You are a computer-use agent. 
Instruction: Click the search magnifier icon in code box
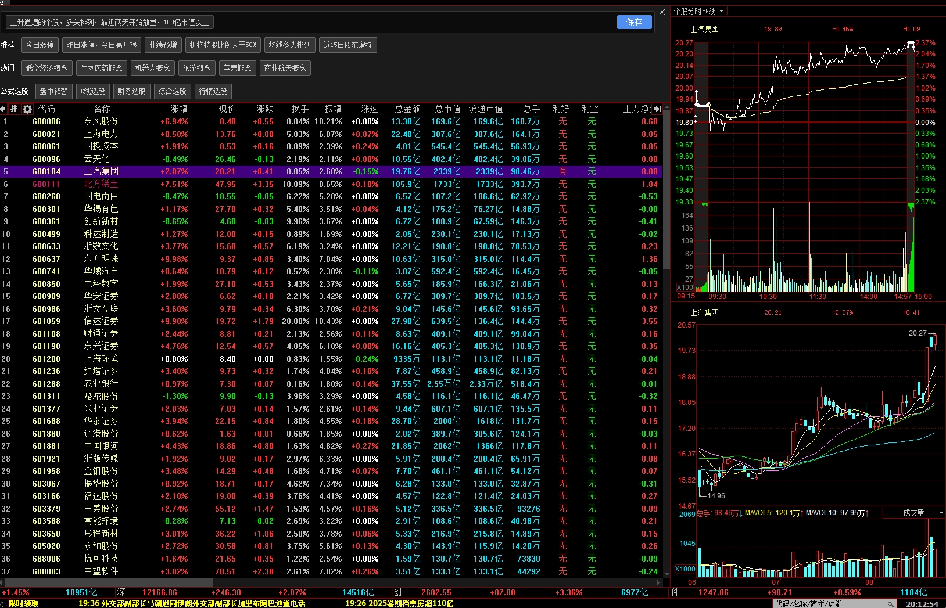tap(890, 604)
